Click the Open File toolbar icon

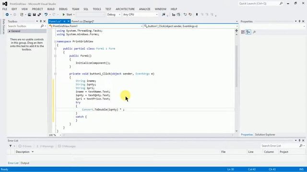[x=29, y=15]
